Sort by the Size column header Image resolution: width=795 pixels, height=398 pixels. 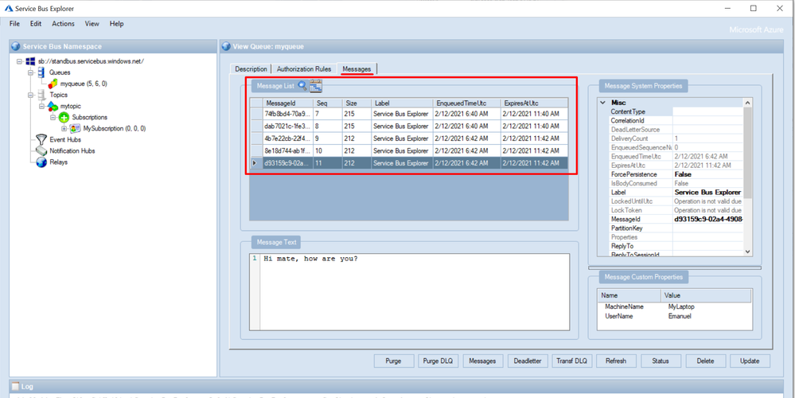357,103
